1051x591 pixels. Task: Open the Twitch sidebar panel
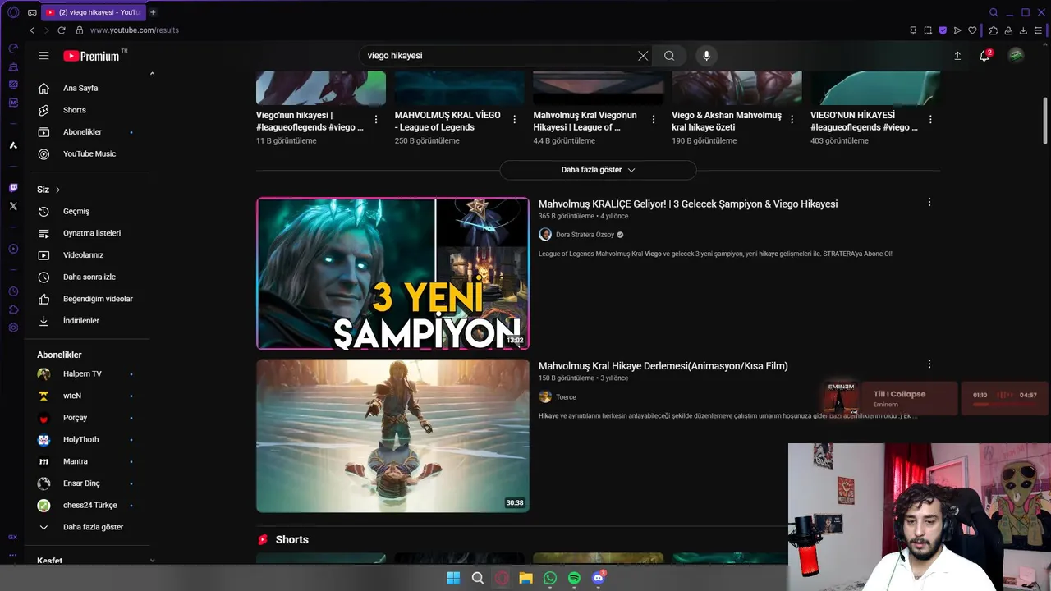[x=13, y=188]
